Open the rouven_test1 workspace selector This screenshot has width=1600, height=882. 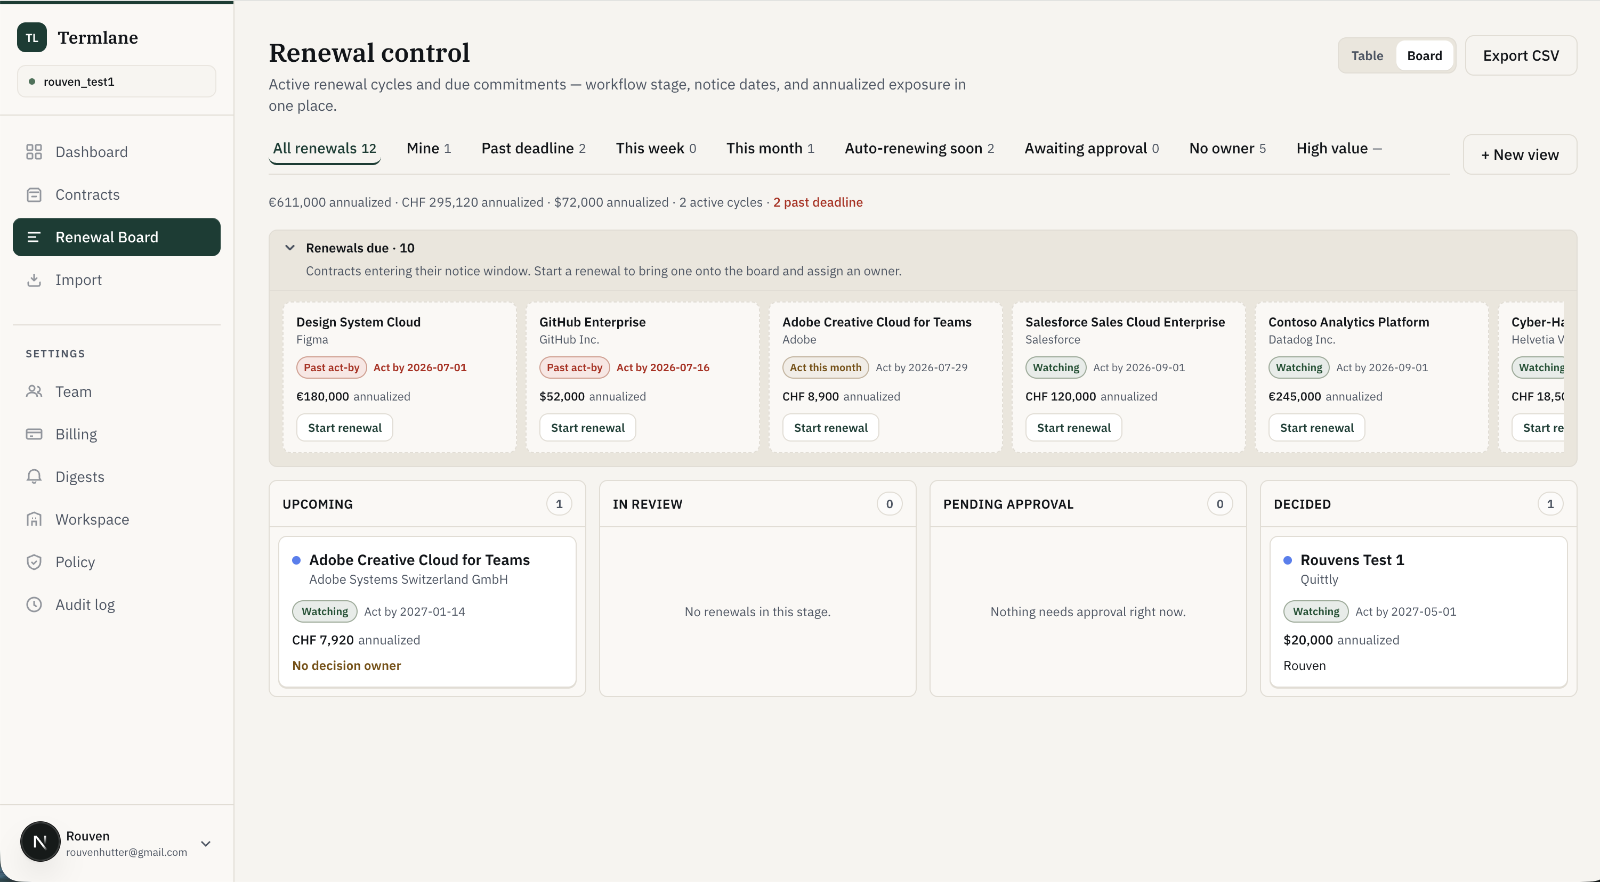[117, 81]
